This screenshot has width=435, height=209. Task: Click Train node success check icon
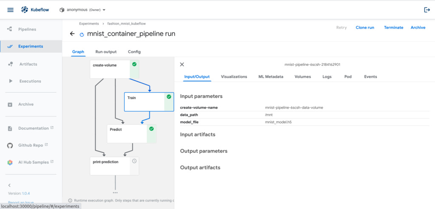click(x=169, y=96)
